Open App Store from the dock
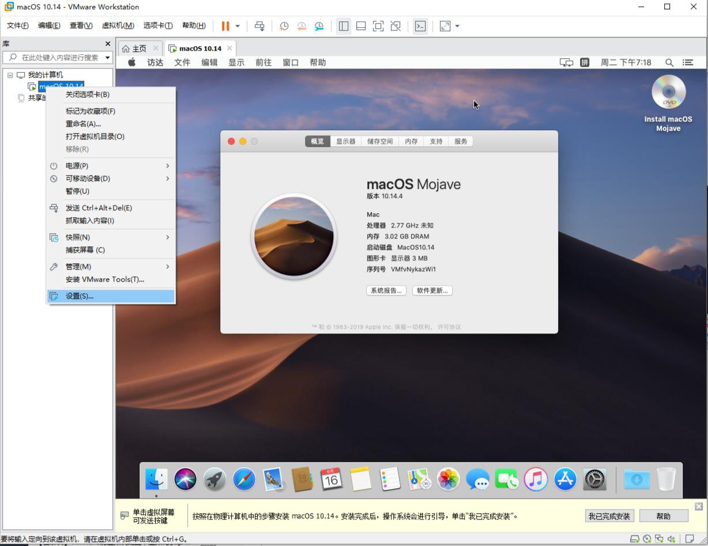Image resolution: width=708 pixels, height=546 pixels. [x=565, y=479]
